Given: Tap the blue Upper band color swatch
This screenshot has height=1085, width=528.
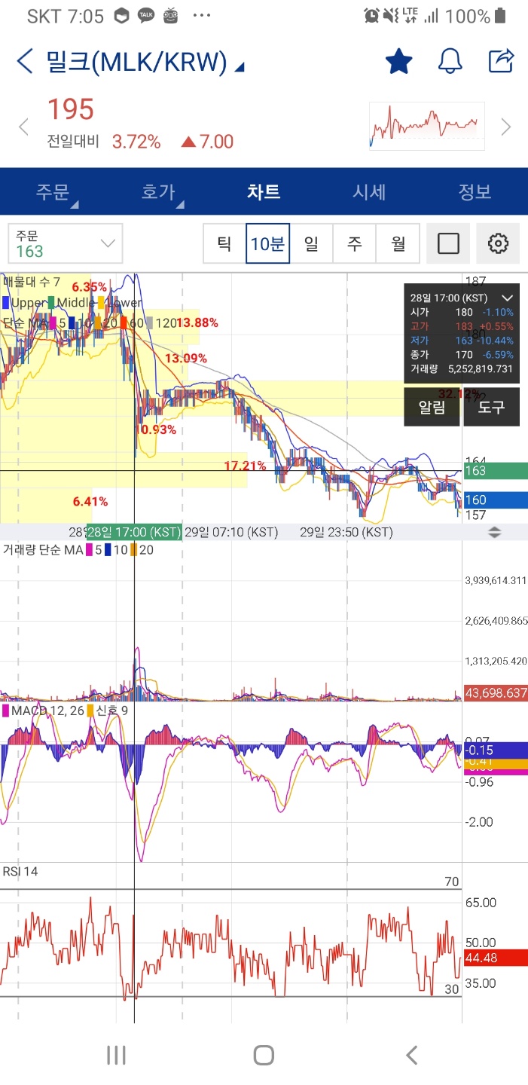Looking at the screenshot, I should coord(6,303).
